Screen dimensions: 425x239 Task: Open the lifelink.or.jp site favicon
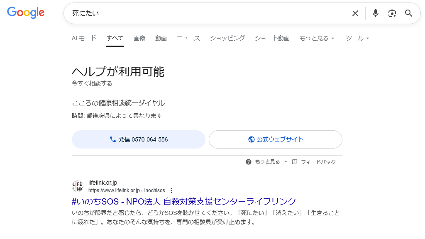[x=78, y=186]
